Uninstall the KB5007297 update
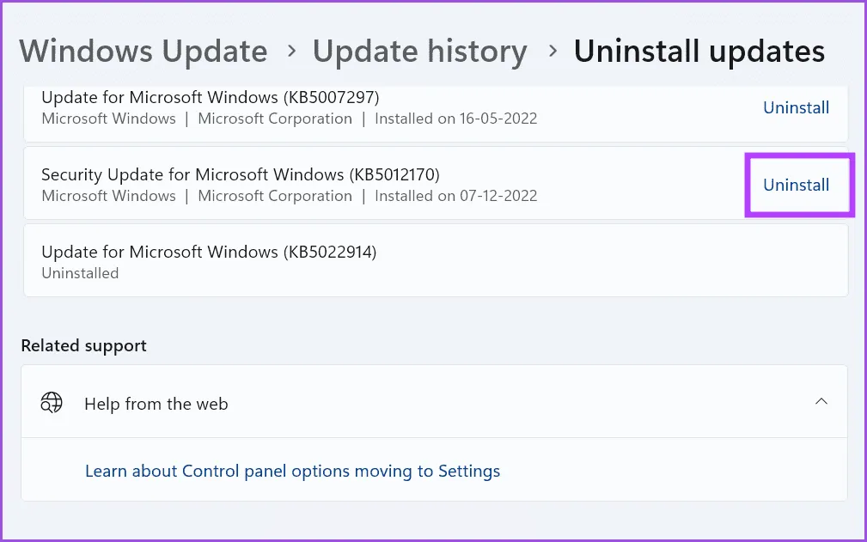 [x=796, y=107]
